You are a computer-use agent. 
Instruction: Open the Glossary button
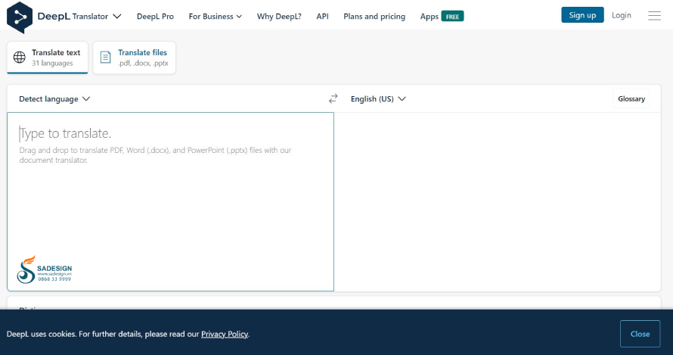coord(631,99)
